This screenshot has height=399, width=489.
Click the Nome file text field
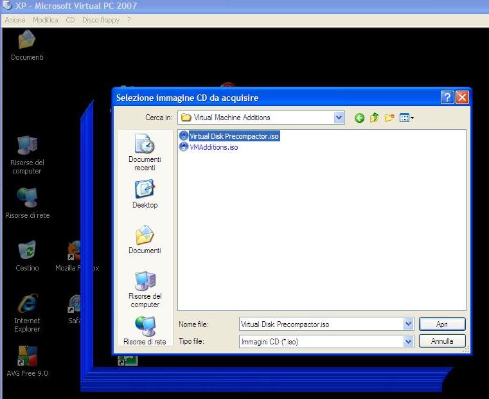321,324
